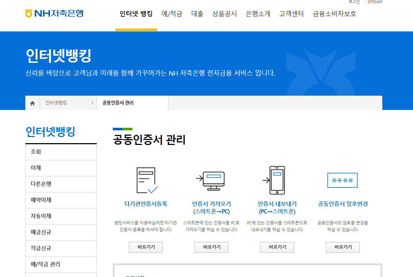Open the 대출 top menu
This screenshot has height=277, width=413.
(x=197, y=14)
